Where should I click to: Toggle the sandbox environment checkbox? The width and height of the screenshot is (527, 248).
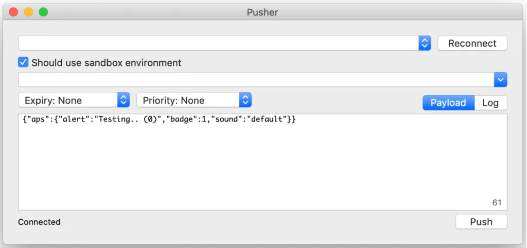[x=23, y=63]
